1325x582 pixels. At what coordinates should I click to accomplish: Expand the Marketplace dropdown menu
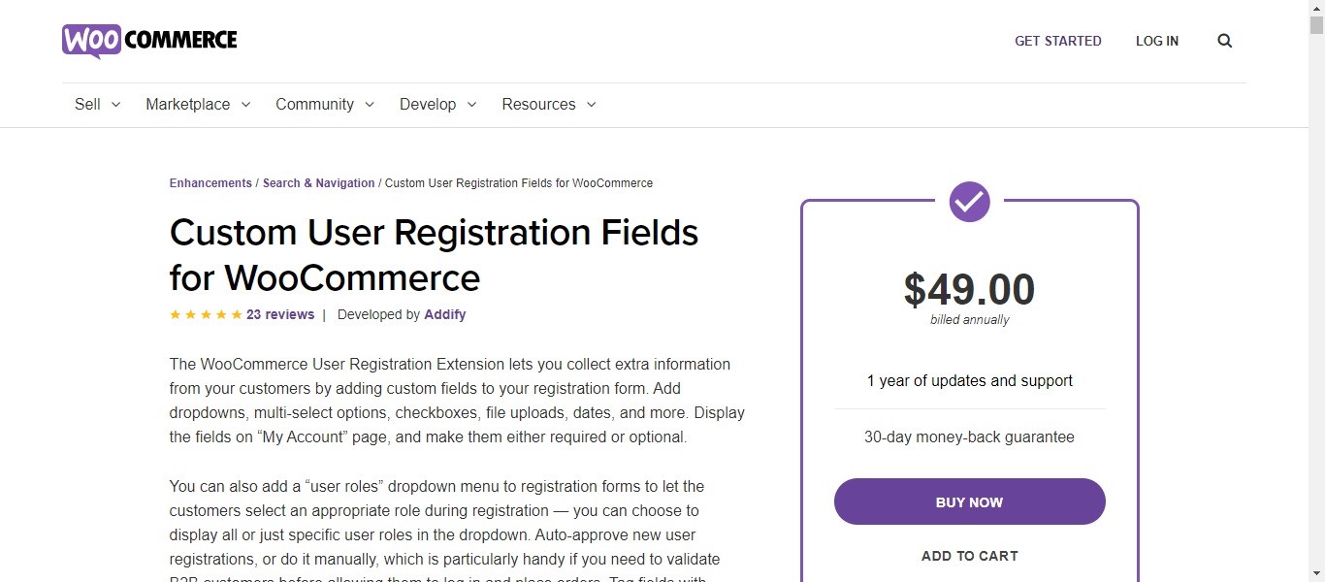point(198,105)
